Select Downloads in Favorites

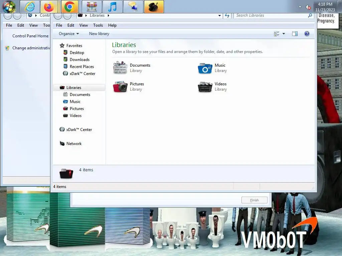click(79, 59)
